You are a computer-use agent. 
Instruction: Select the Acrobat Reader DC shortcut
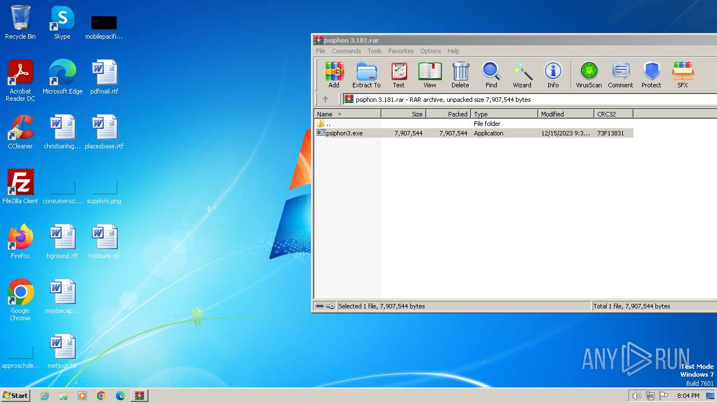[x=20, y=81]
